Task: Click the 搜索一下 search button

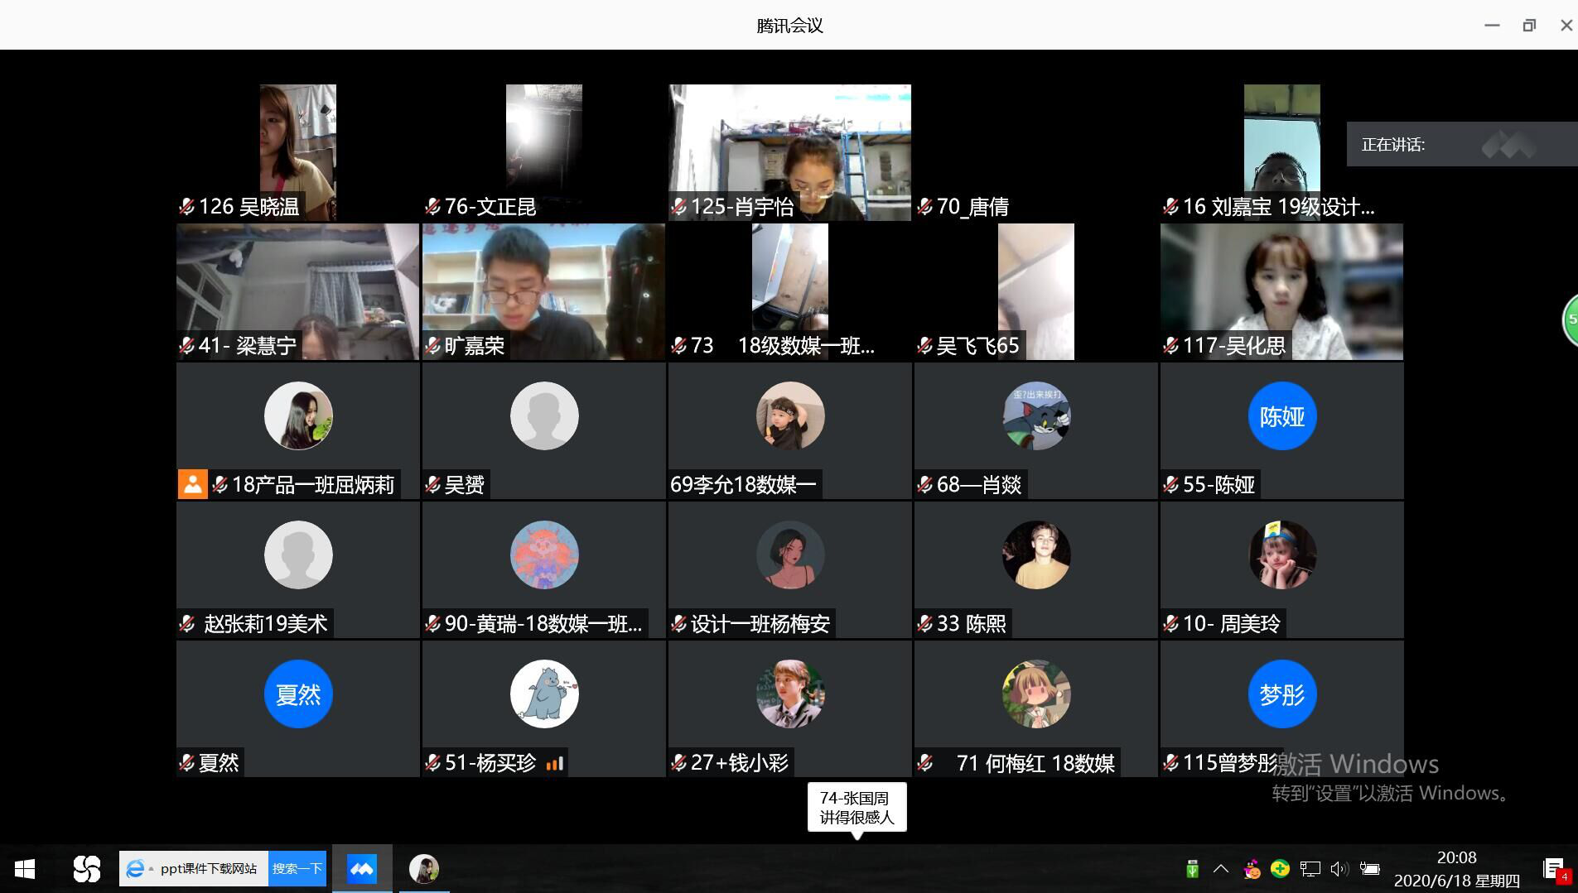Action: coord(297,869)
